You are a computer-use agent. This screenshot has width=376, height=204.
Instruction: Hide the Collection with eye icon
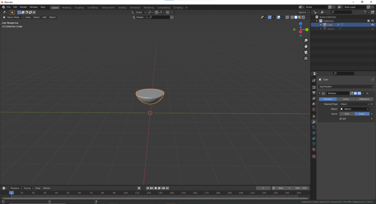click(x=372, y=21)
